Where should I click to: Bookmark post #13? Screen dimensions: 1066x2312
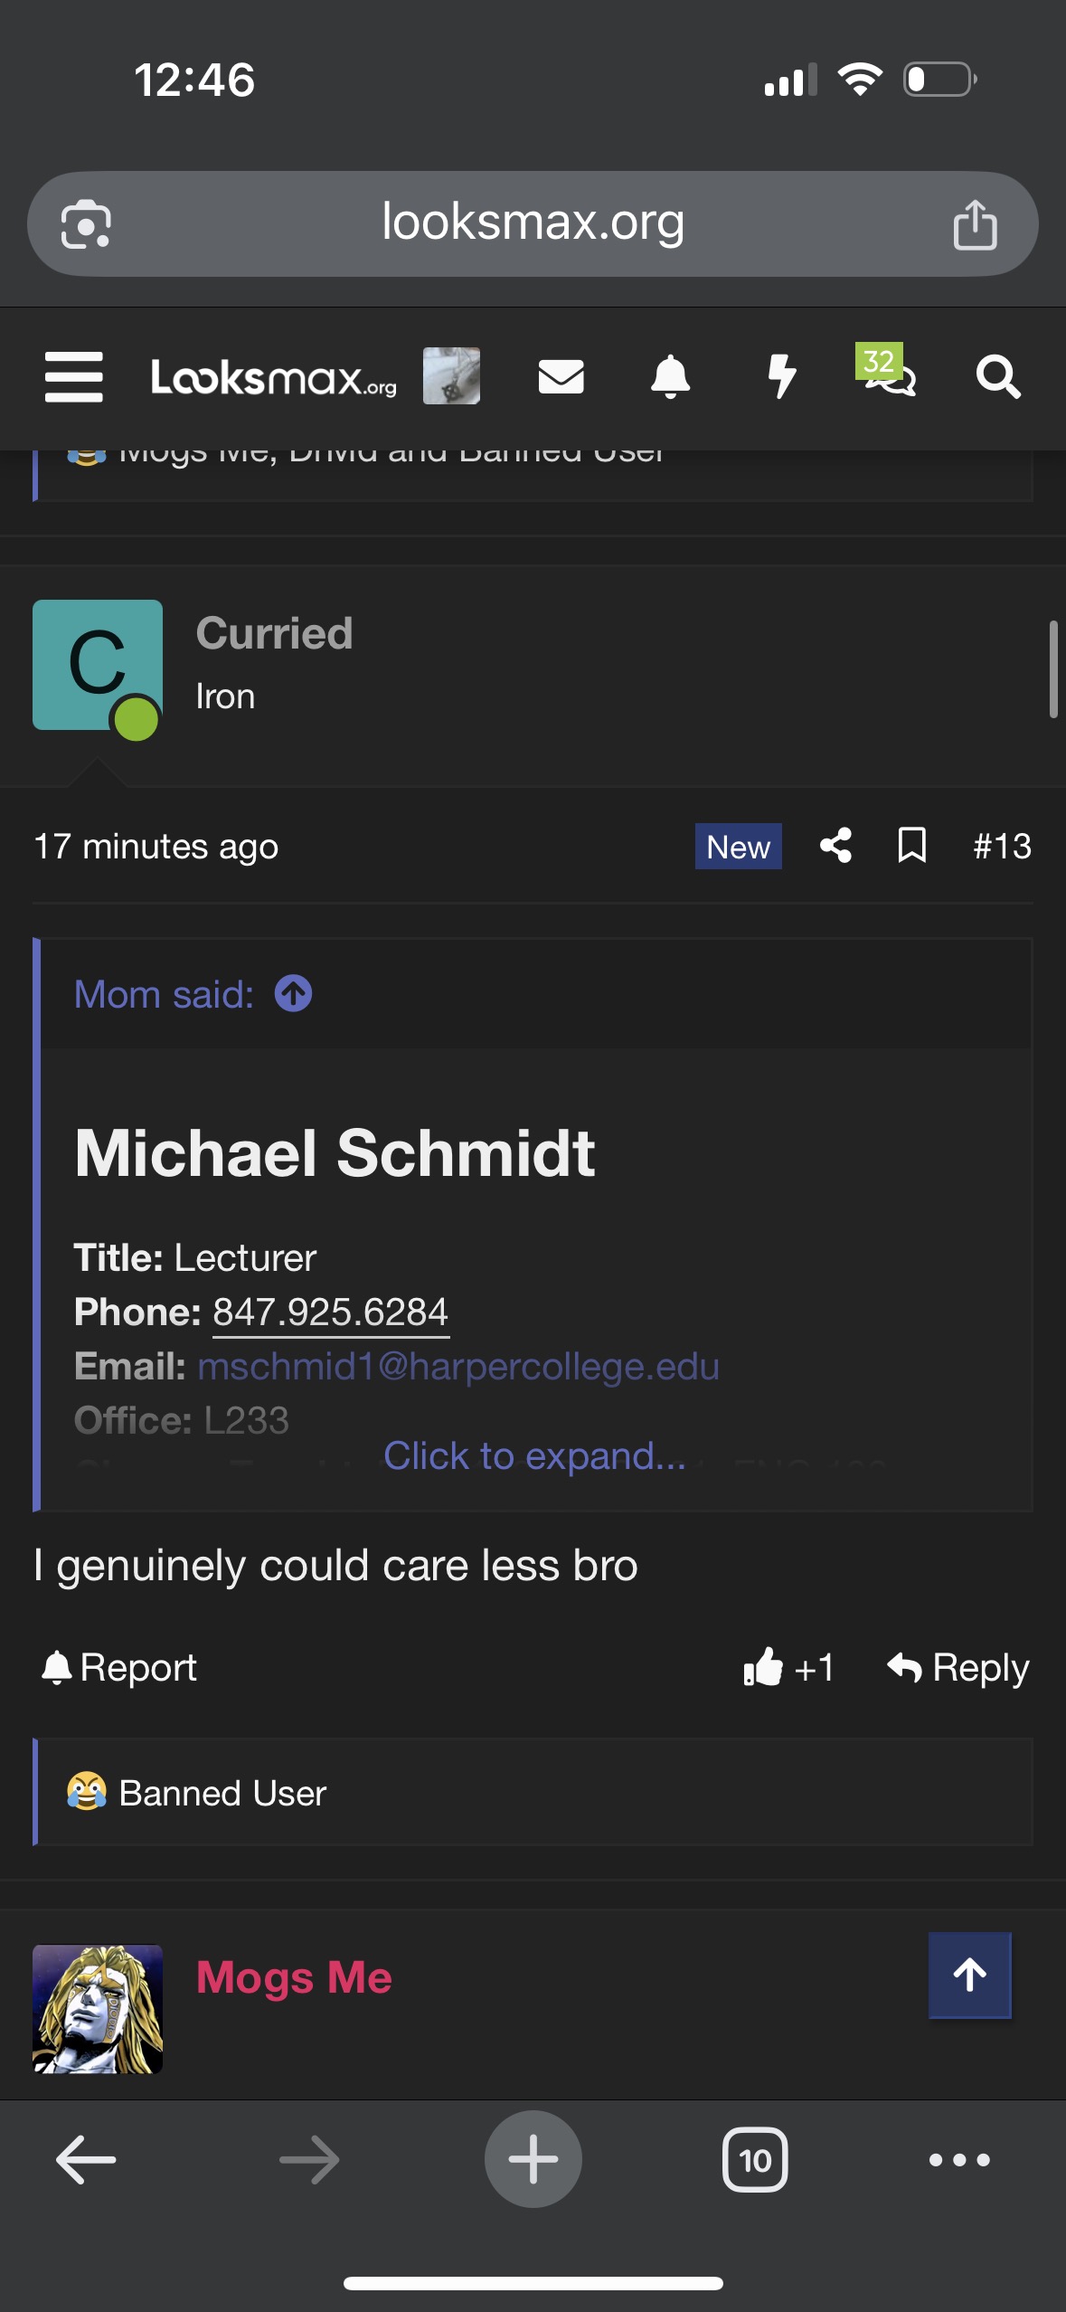911,846
